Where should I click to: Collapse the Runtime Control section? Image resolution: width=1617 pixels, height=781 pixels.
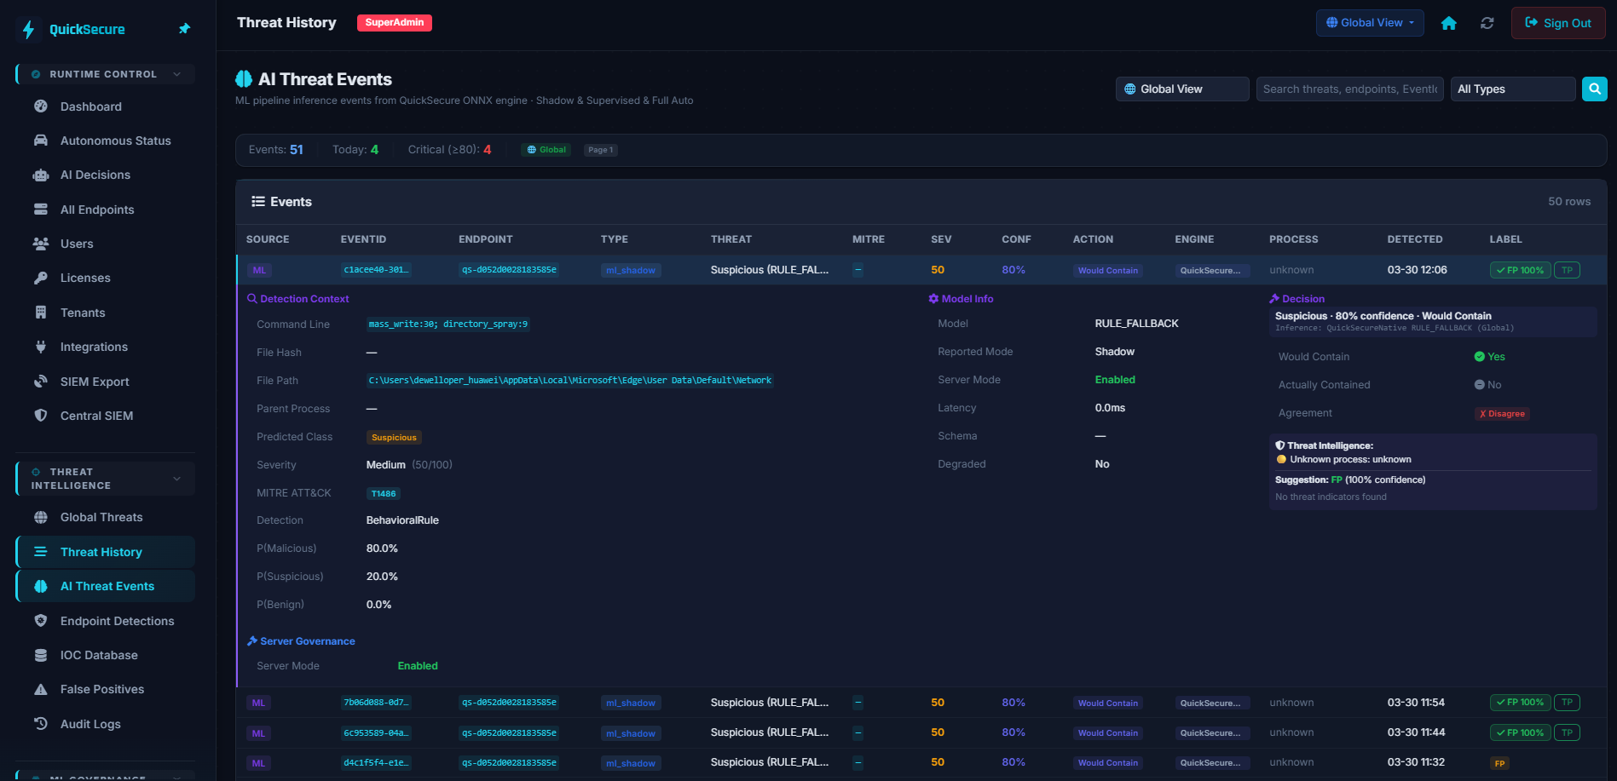point(176,74)
